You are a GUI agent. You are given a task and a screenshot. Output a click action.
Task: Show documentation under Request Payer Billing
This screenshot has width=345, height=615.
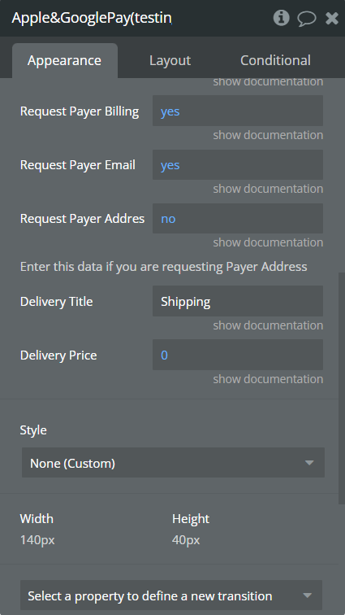coord(268,135)
